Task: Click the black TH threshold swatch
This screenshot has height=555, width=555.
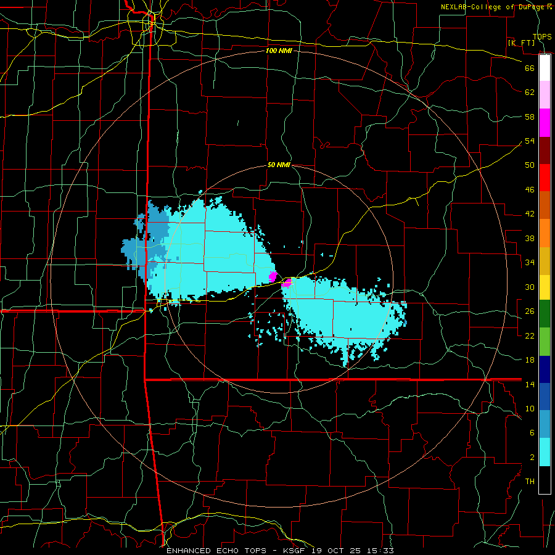Action: click(545, 480)
